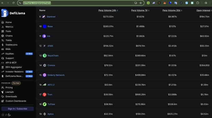Click Ink 30d volume $7.222b
Viewport: 212px width, 118px height.
(x=172, y=36)
